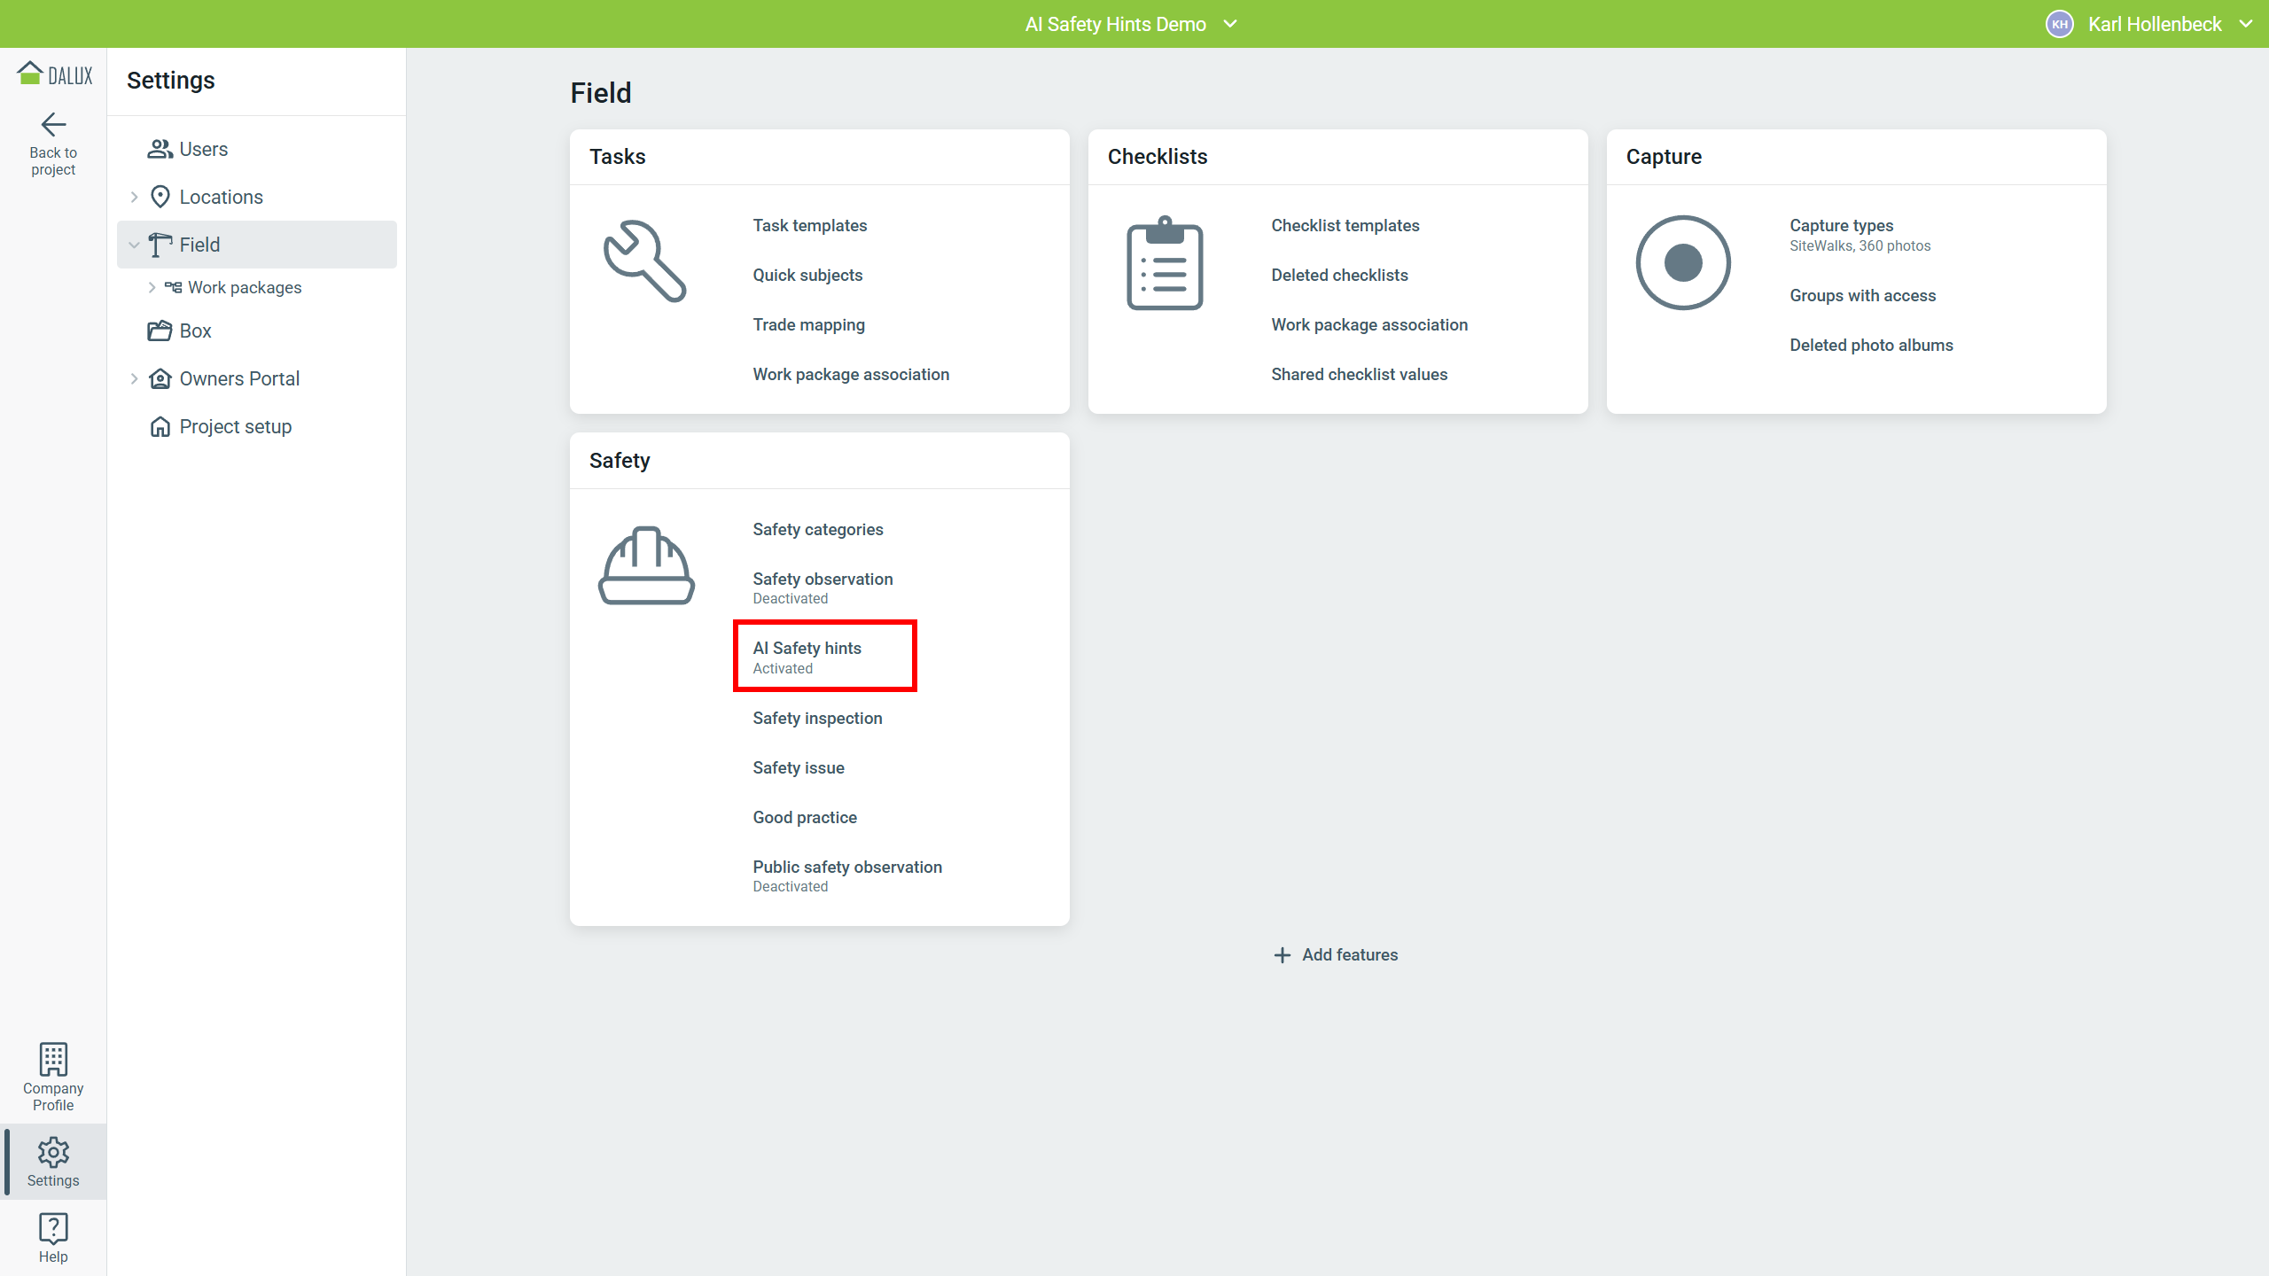Open Quick subjects
Screen dimensions: 2269x1276
tap(807, 275)
